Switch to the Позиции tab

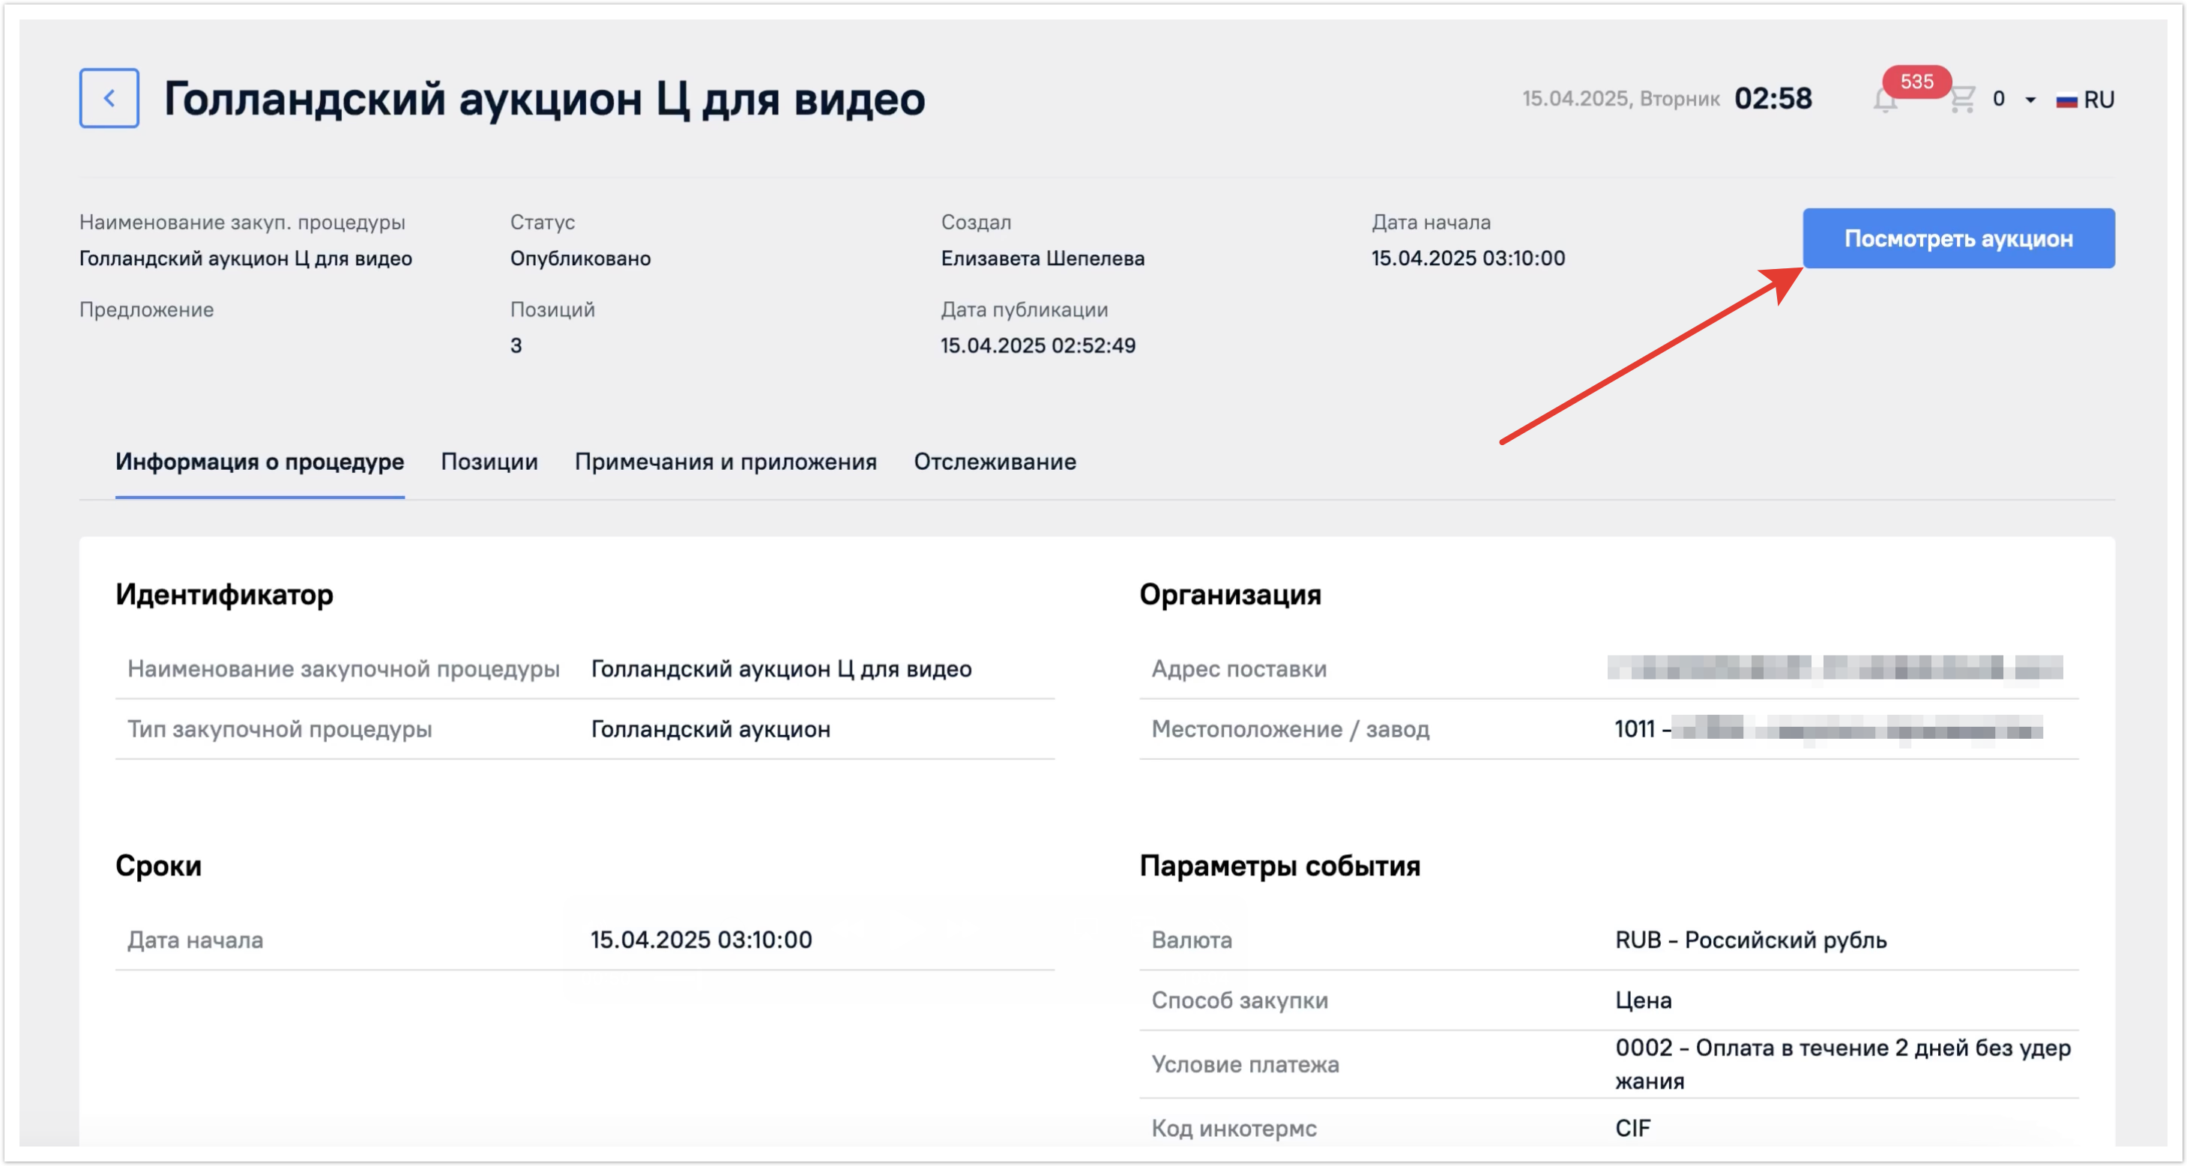pyautogui.click(x=489, y=462)
